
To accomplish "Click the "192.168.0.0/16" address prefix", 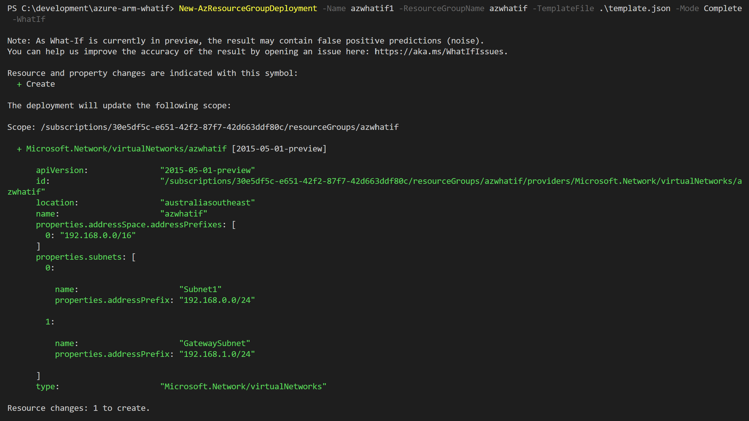I will click(x=98, y=235).
